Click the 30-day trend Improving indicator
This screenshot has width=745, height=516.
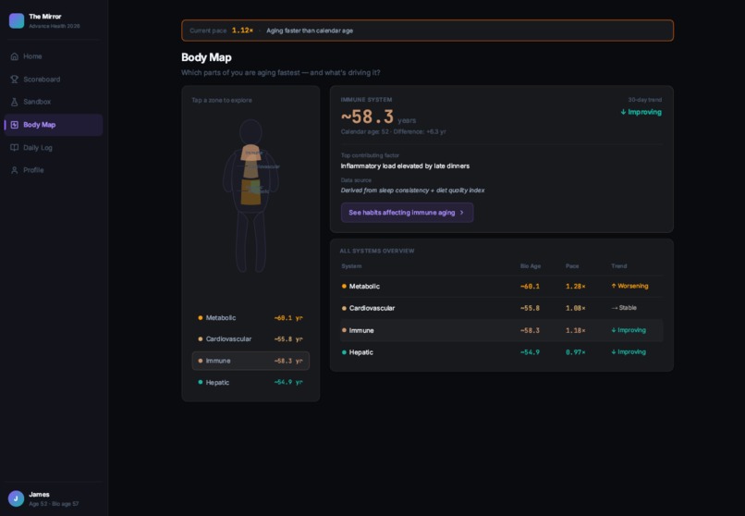pyautogui.click(x=641, y=112)
